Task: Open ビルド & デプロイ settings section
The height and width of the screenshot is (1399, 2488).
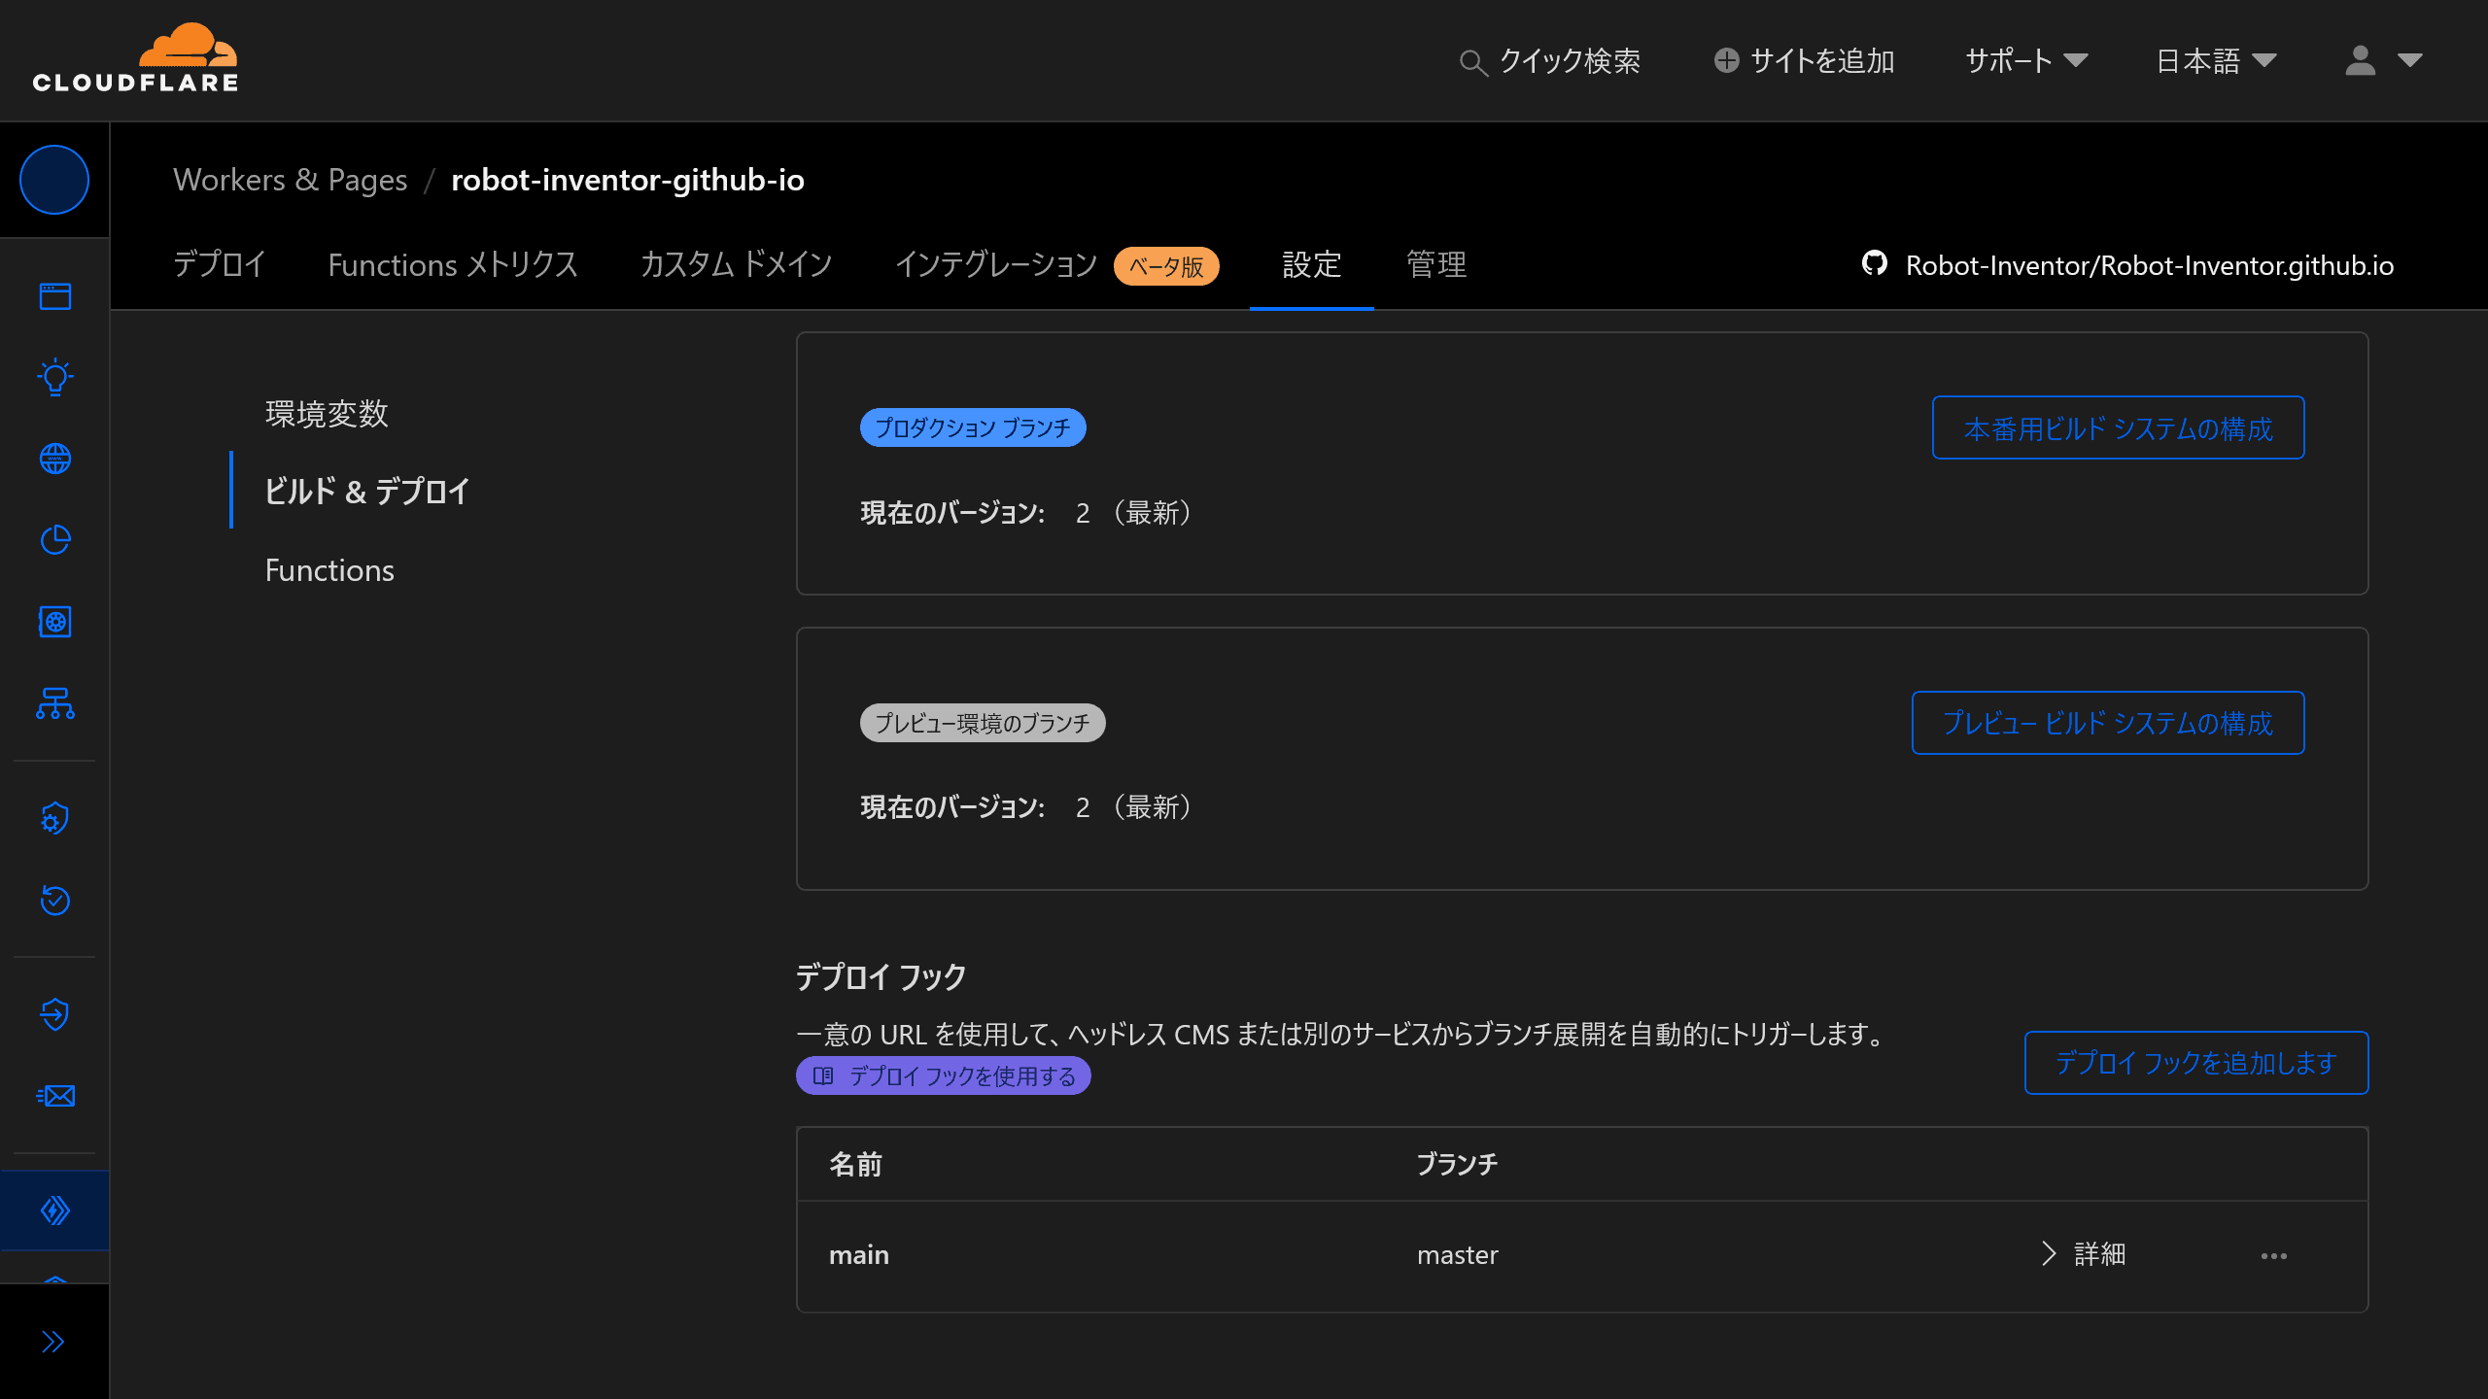Action: click(367, 491)
